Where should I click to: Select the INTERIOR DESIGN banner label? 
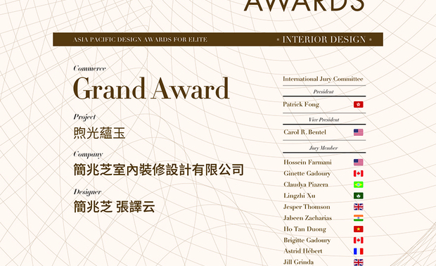coord(324,39)
